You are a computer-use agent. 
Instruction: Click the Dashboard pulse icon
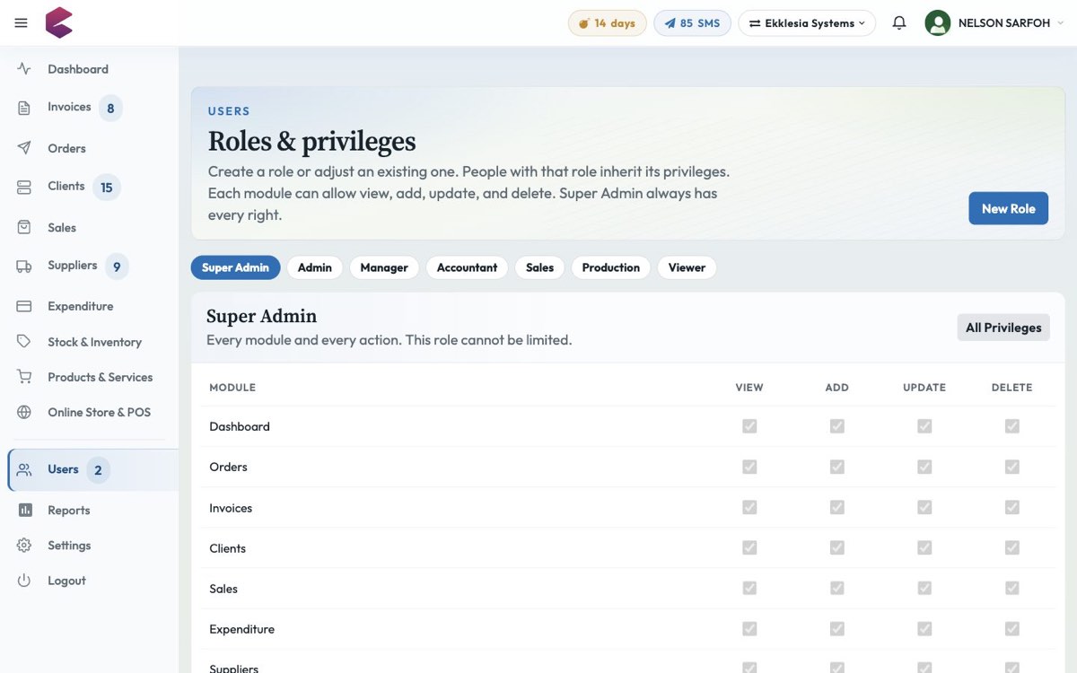pyautogui.click(x=24, y=69)
